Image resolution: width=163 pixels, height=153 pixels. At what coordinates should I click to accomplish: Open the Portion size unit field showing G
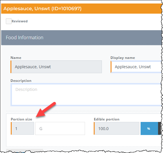60,128
